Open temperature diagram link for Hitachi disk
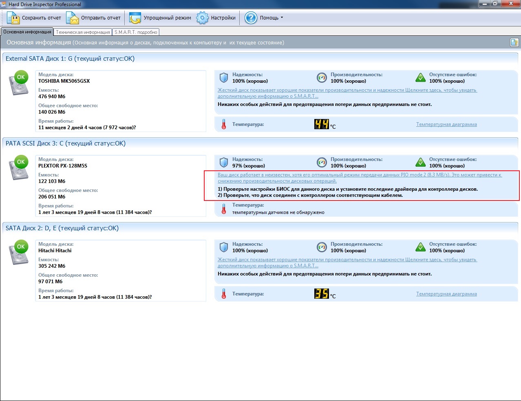Viewport: 521px width, 401px height. pyautogui.click(x=446, y=294)
